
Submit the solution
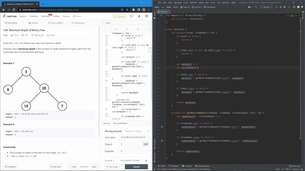point(136,167)
